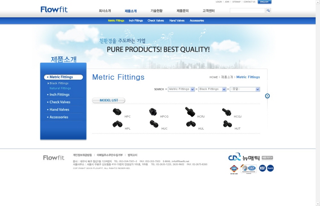
Task: Click the search magnifier icon button
Action: pyautogui.click(x=268, y=11)
